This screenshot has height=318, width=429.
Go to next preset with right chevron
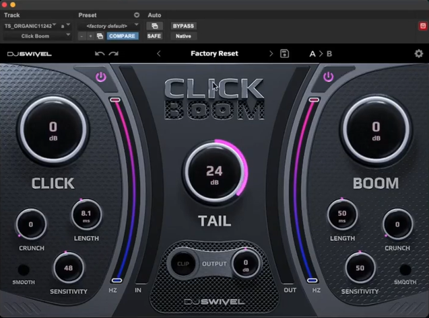point(271,54)
